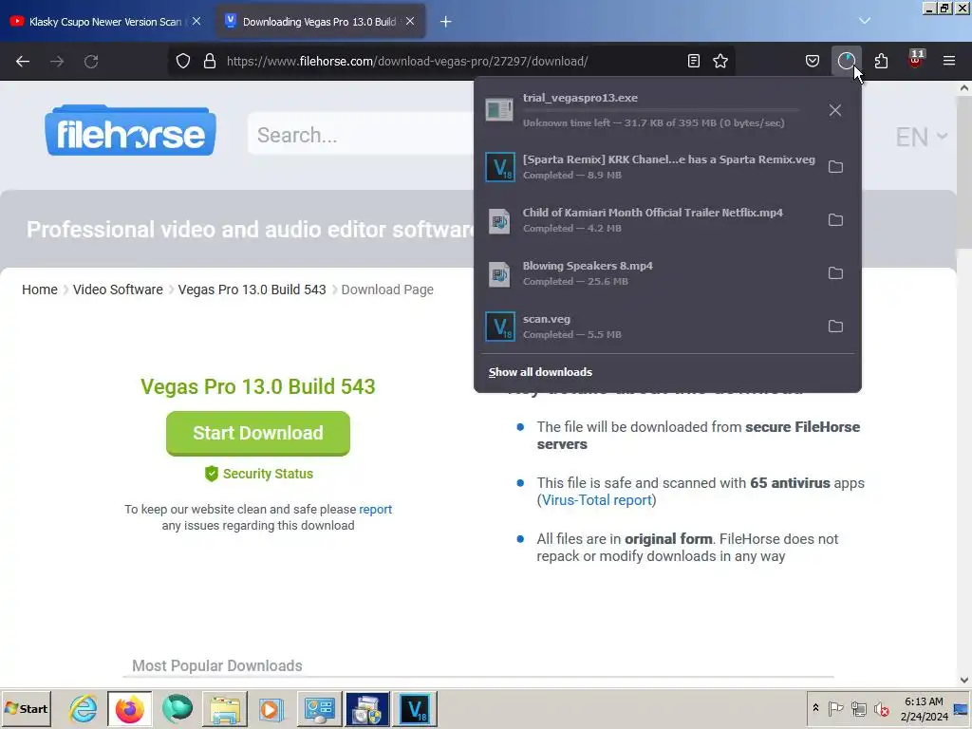972x729 pixels.
Task: Toggle reader view icon in address bar
Action: 694,61
